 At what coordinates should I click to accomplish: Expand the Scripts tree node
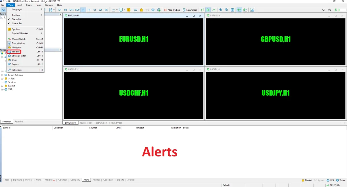pos(2,79)
